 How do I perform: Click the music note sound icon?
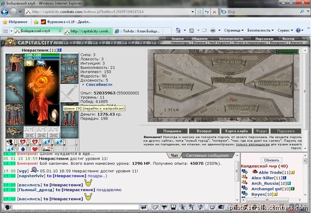[x=201, y=207]
